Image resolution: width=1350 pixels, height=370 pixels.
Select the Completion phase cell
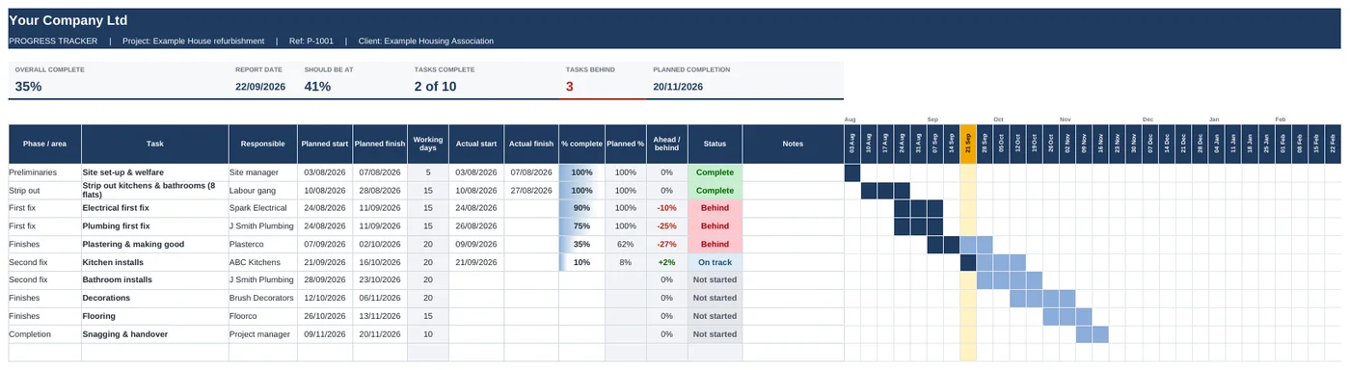point(44,334)
